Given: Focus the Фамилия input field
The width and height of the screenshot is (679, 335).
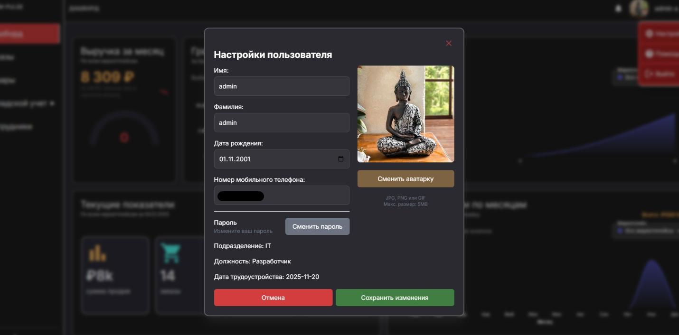Looking at the screenshot, I should point(282,122).
